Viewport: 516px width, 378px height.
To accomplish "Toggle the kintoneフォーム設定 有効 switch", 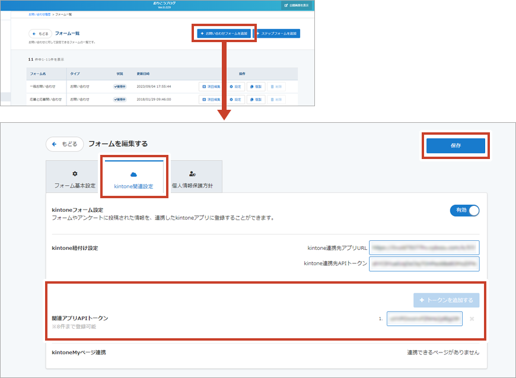I will click(464, 210).
